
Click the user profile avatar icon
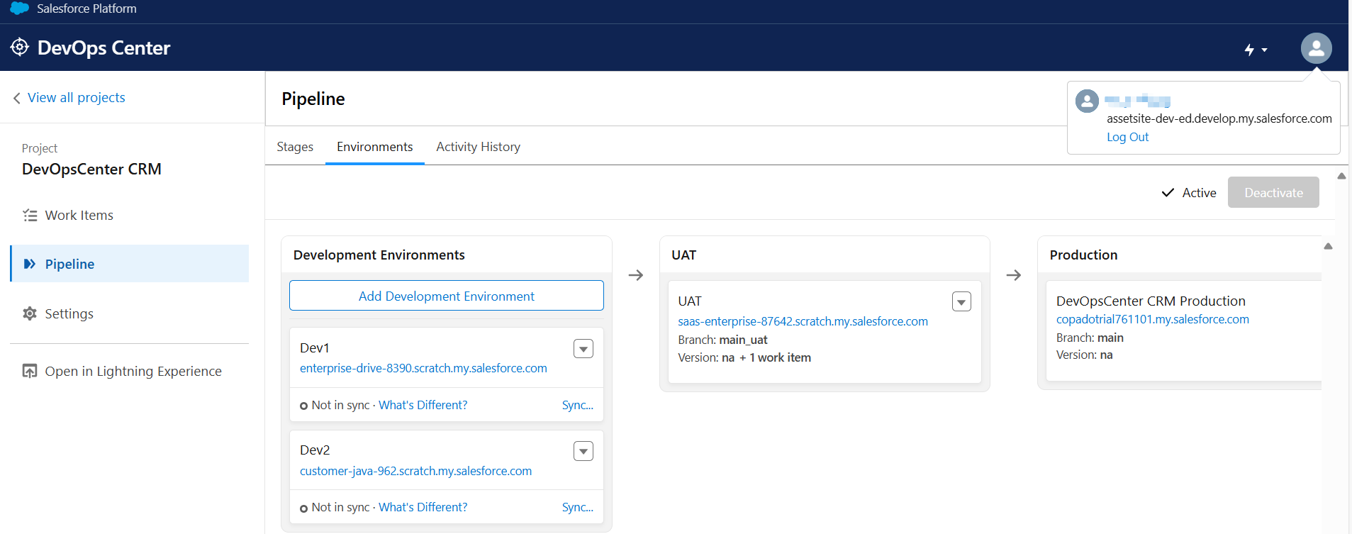[x=1317, y=48]
